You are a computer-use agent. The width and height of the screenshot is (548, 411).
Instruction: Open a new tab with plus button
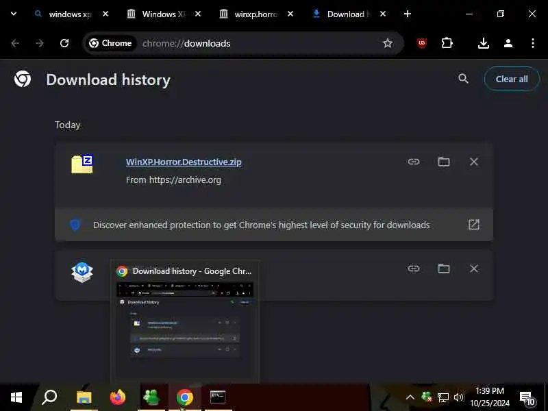[407, 14]
